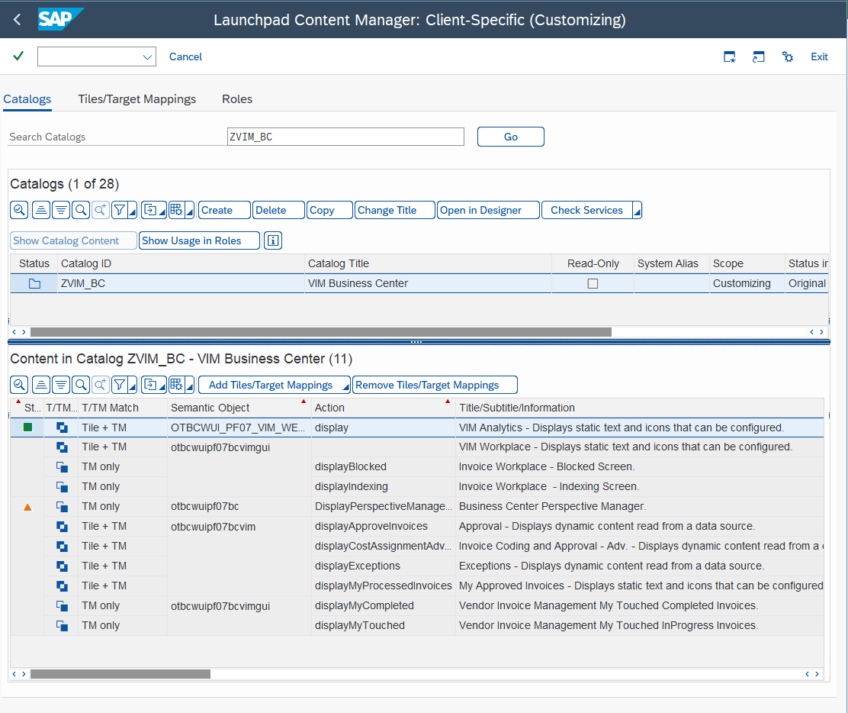
Task: Select the ZVIM_BC catalog ID cell
Action: tap(181, 283)
